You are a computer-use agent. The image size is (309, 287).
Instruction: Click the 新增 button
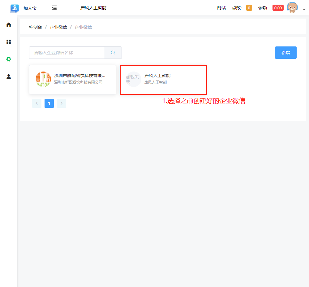click(286, 53)
